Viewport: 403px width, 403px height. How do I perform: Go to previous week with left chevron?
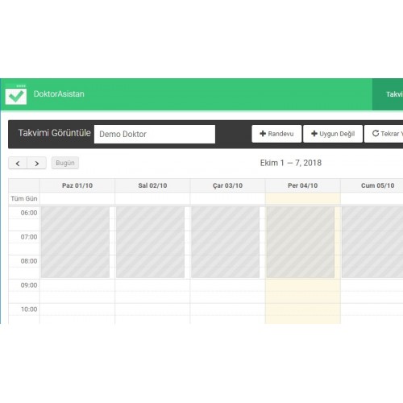tap(18, 163)
